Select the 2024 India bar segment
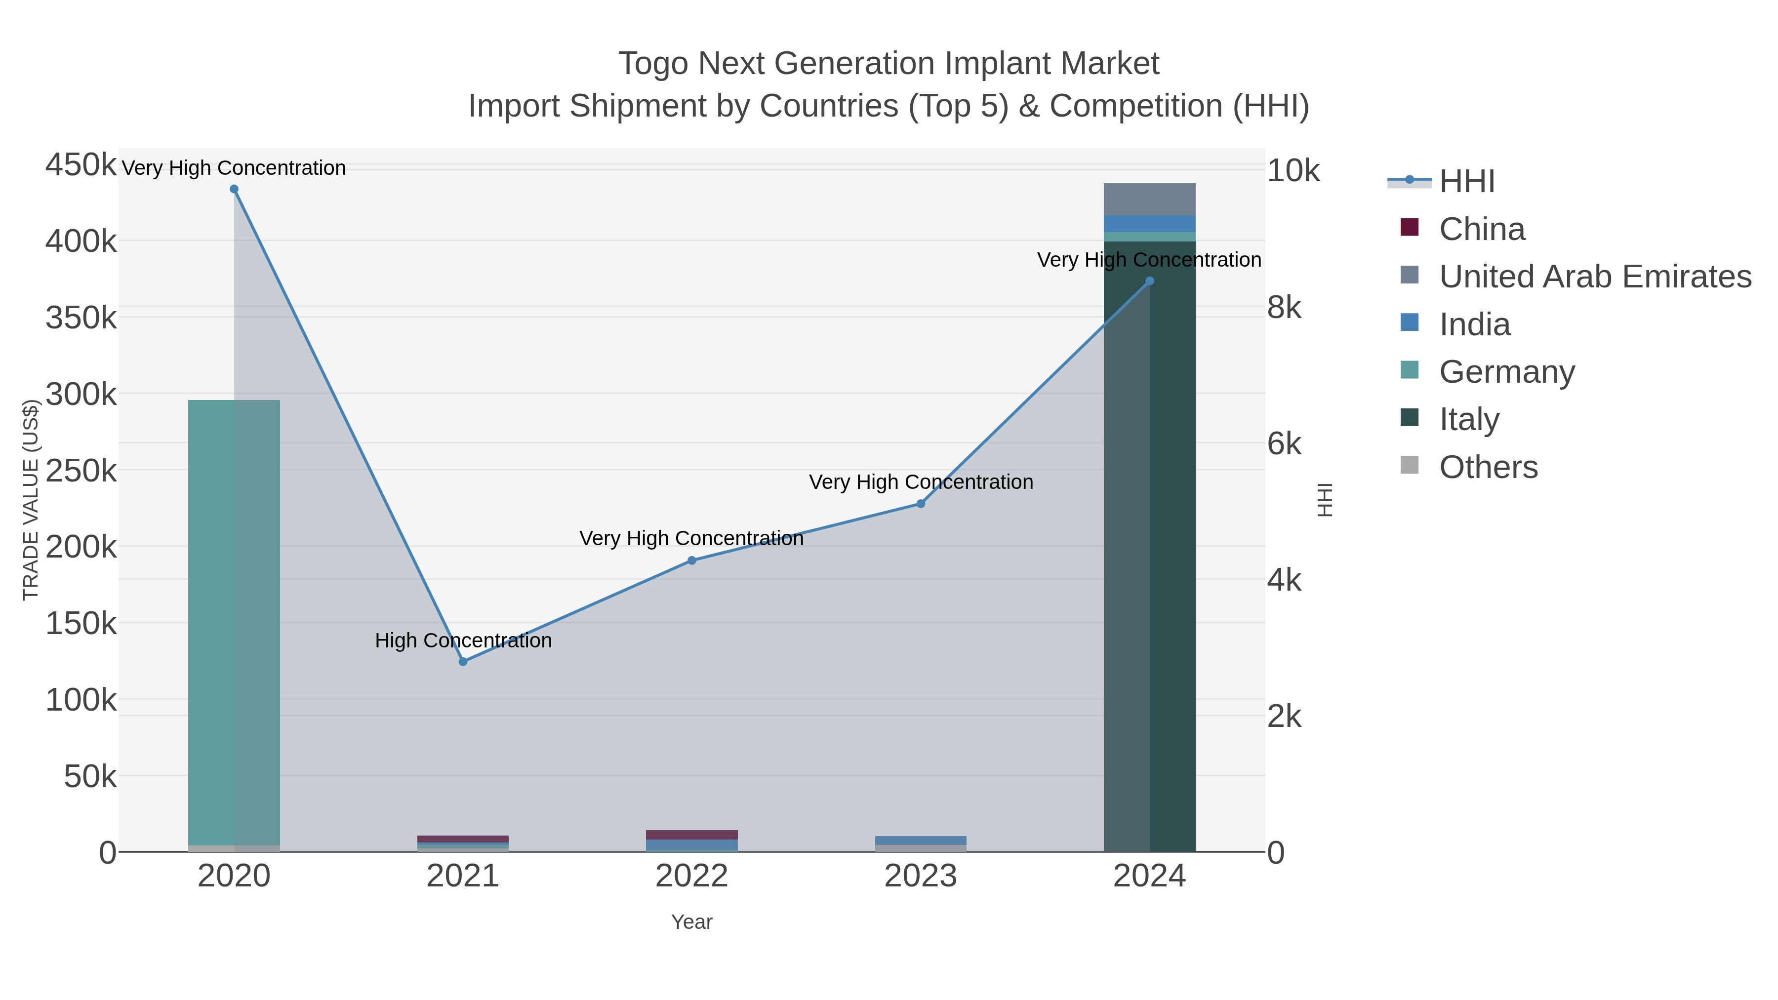The width and height of the screenshot is (1778, 1000). tap(1149, 224)
